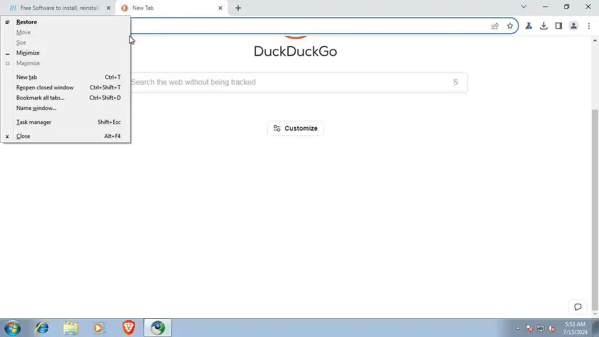Launch Internet Explorer from taskbar
This screenshot has height=337, width=599.
(42, 328)
